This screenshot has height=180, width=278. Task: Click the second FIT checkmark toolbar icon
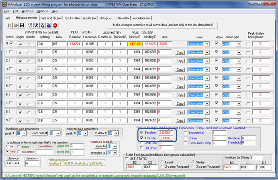pos(37,25)
